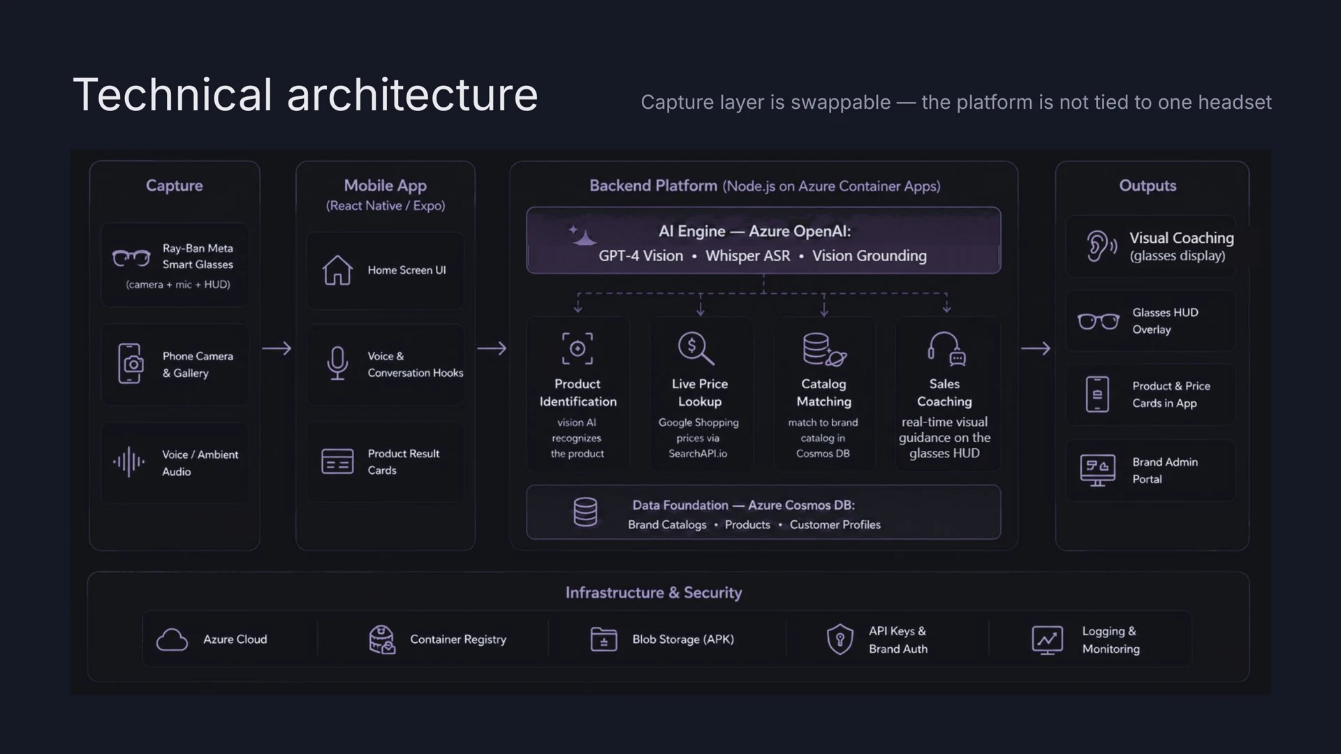Viewport: 1341px width, 754px height.
Task: Click the Live Price Lookup magnifier icon
Action: [696, 348]
